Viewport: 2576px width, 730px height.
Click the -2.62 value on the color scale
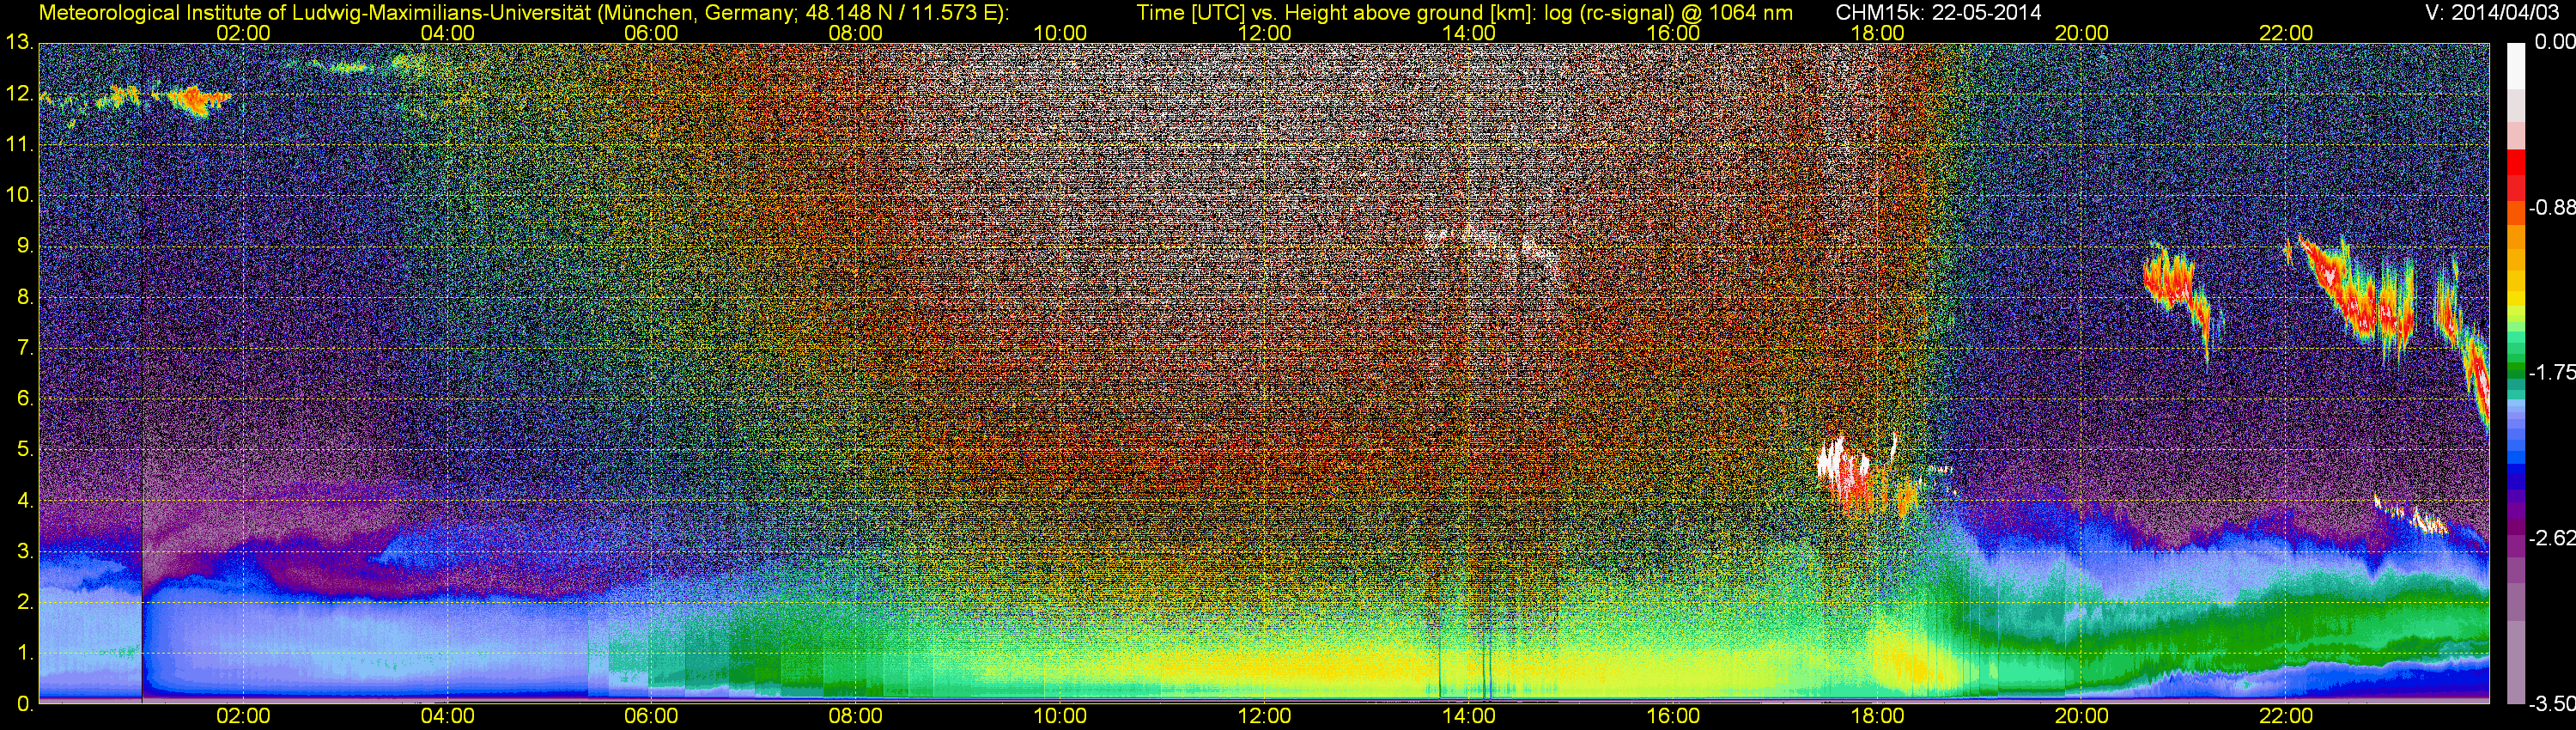2550,538
